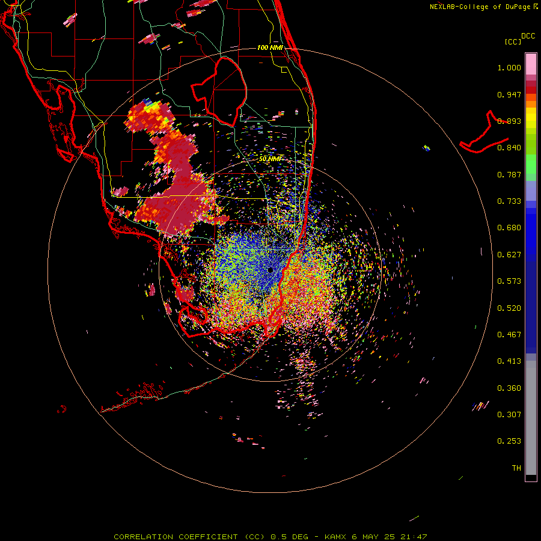Select the 0.360 scale value
541x541 pixels.
(x=509, y=388)
